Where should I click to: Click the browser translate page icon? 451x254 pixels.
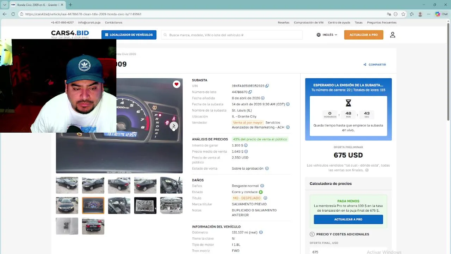tap(389, 14)
